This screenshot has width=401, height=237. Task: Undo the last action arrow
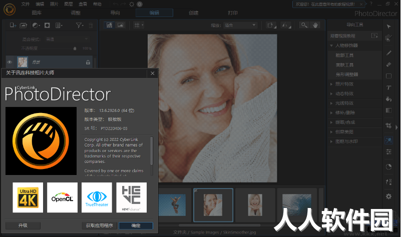115,4
